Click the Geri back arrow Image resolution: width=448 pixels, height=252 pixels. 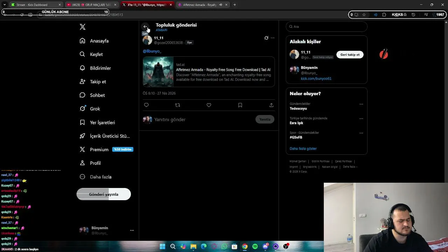145,27
